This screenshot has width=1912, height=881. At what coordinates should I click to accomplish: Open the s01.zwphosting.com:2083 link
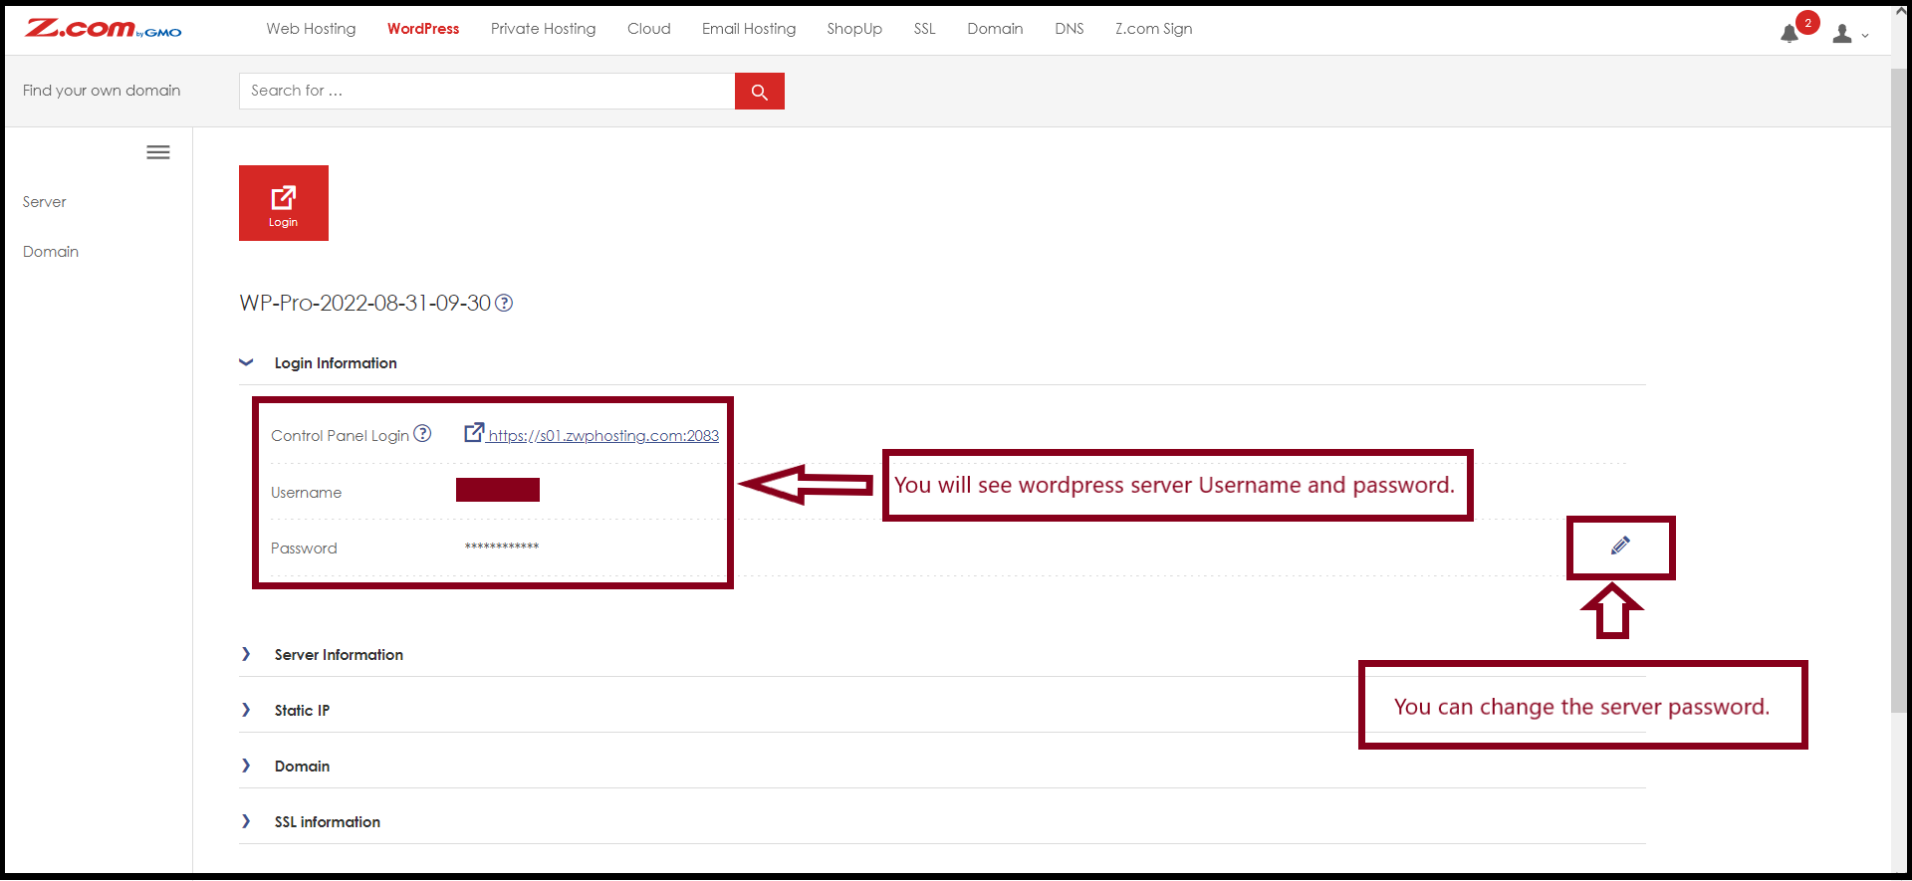point(603,436)
